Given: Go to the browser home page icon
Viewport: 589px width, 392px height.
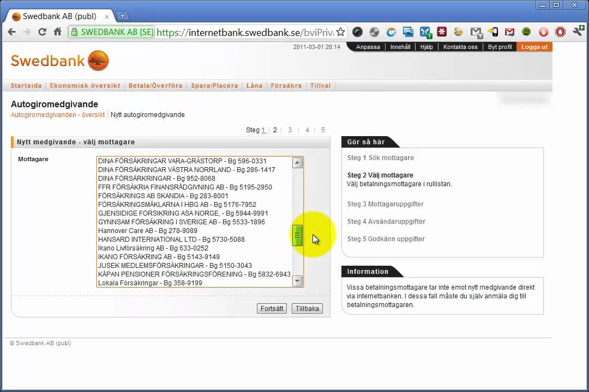Looking at the screenshot, I should [x=57, y=32].
